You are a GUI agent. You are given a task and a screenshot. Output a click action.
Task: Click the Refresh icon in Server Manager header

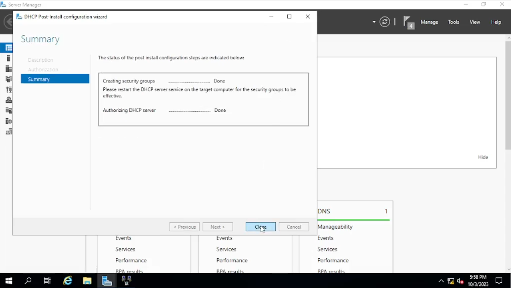coord(385,22)
